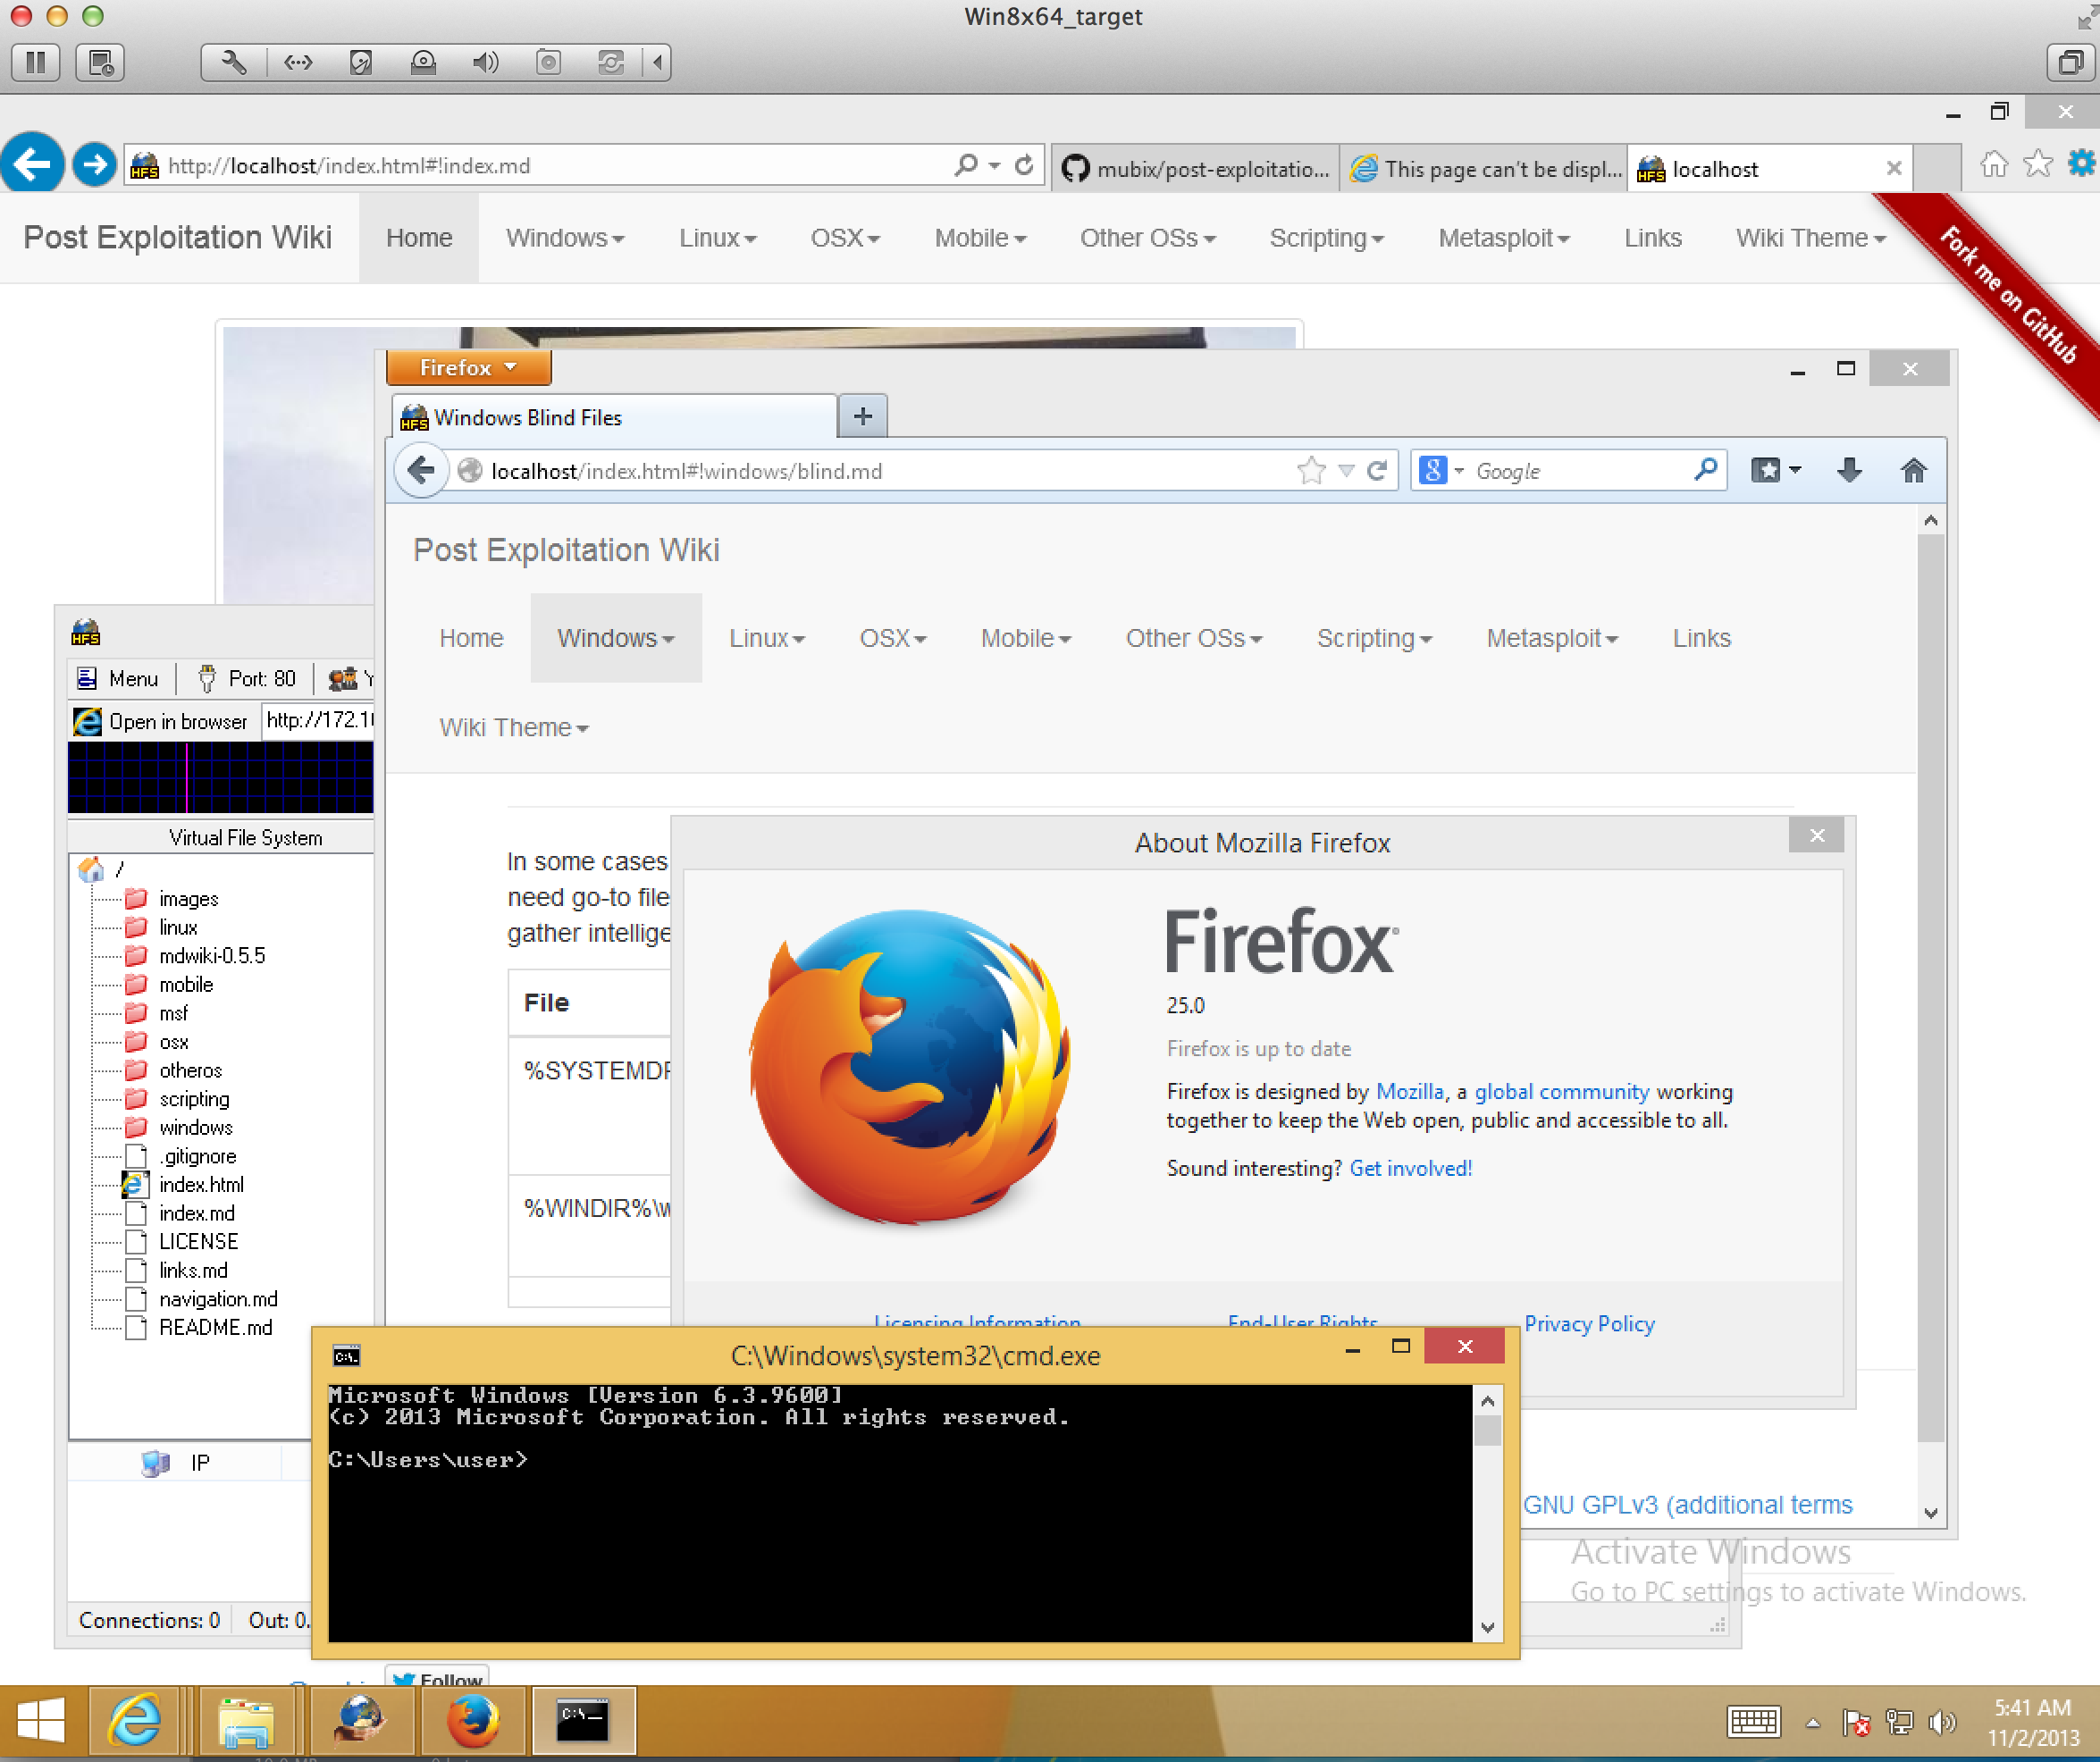The image size is (2100, 1762).
Task: Click VM camera device icon
Action: 548,62
